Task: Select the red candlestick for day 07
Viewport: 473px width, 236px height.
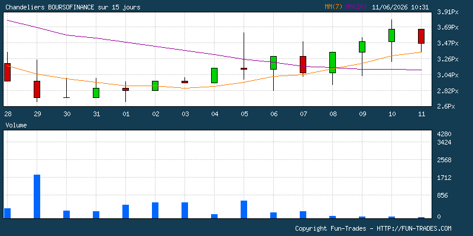Action: pyautogui.click(x=303, y=64)
